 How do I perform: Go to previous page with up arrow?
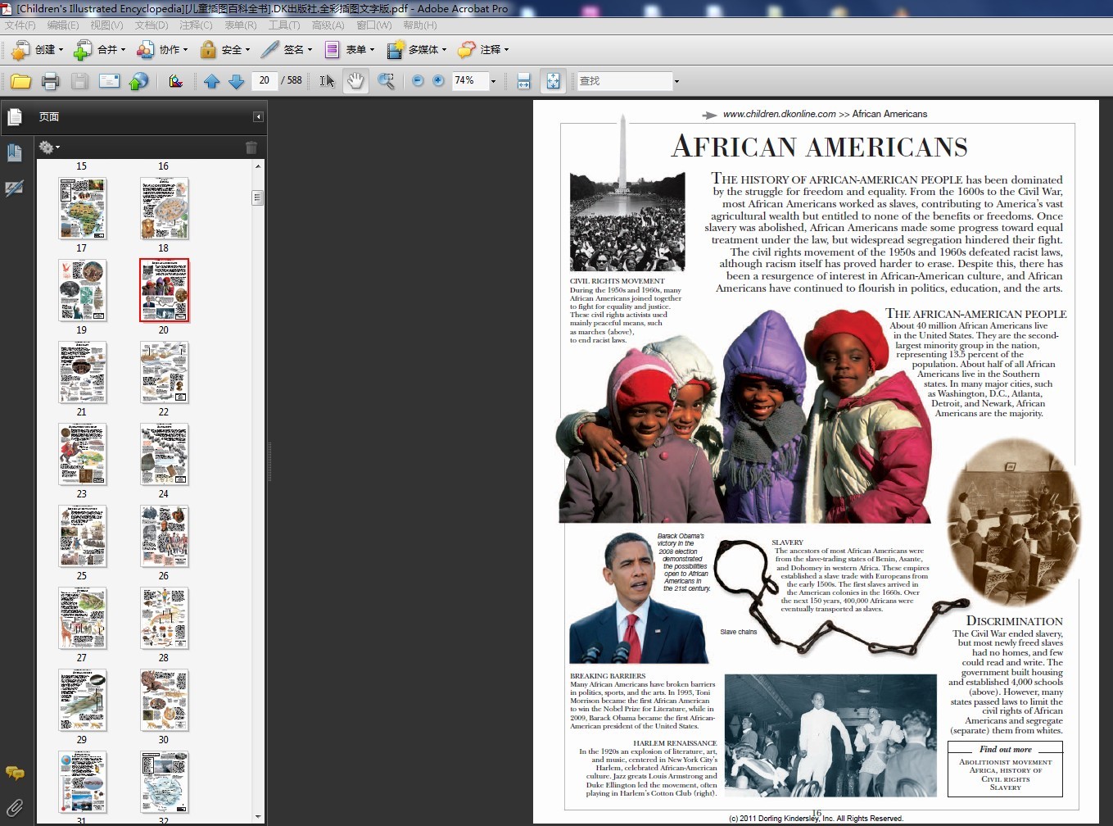click(211, 81)
